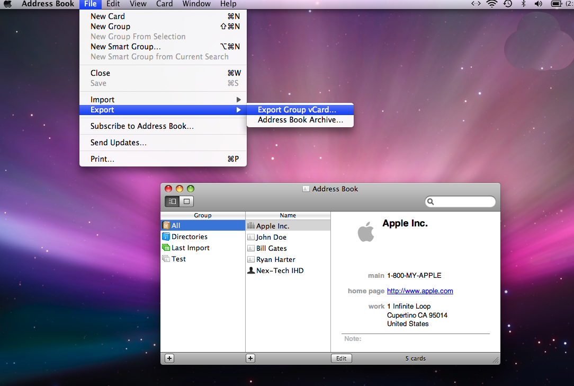Click the Name column header

coord(288,215)
